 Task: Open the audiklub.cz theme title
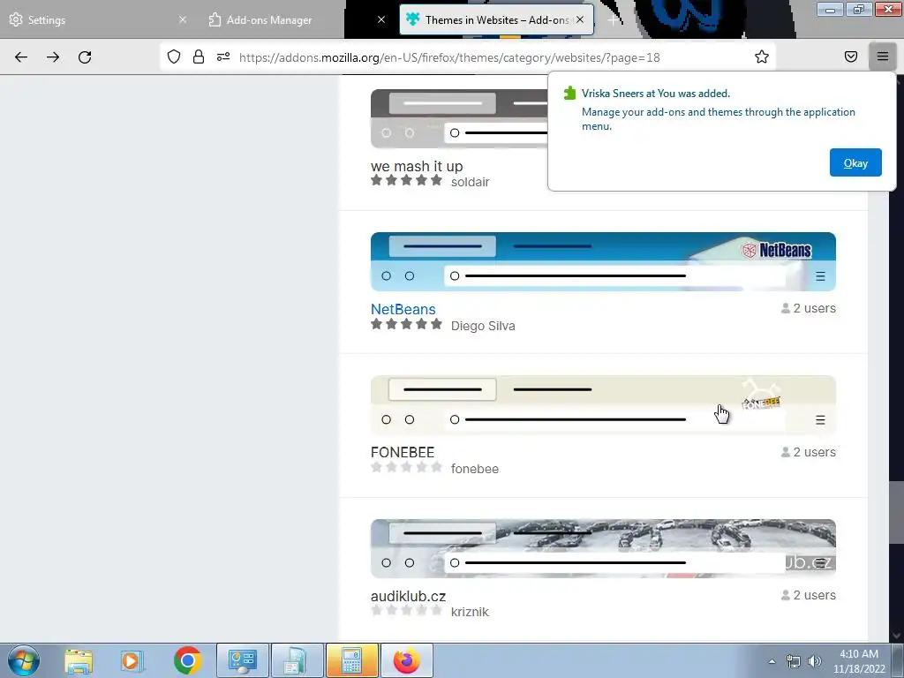pyautogui.click(x=408, y=596)
